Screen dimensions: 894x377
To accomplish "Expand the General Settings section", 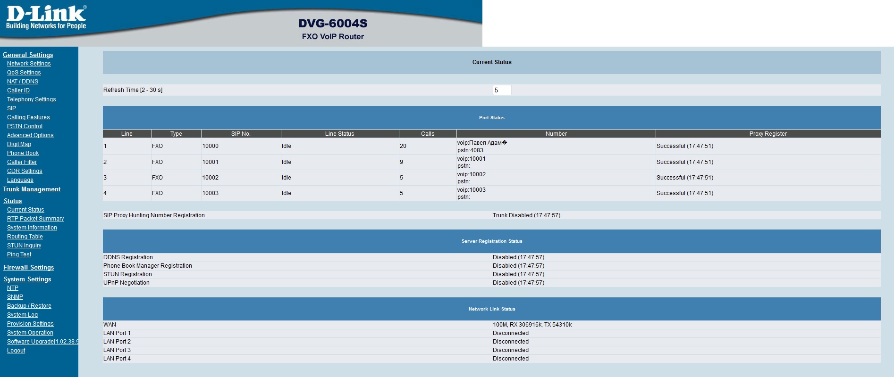I will click(28, 55).
